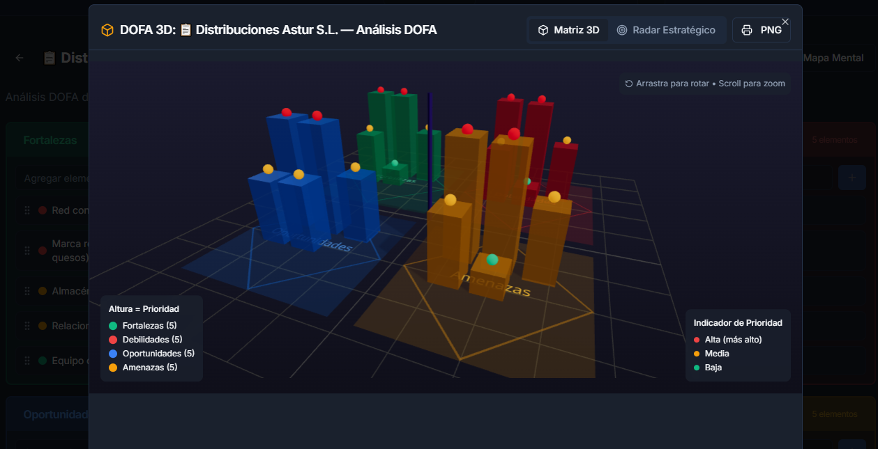This screenshot has width=878, height=449.
Task: Export the chart with the PNG button
Action: (x=761, y=30)
